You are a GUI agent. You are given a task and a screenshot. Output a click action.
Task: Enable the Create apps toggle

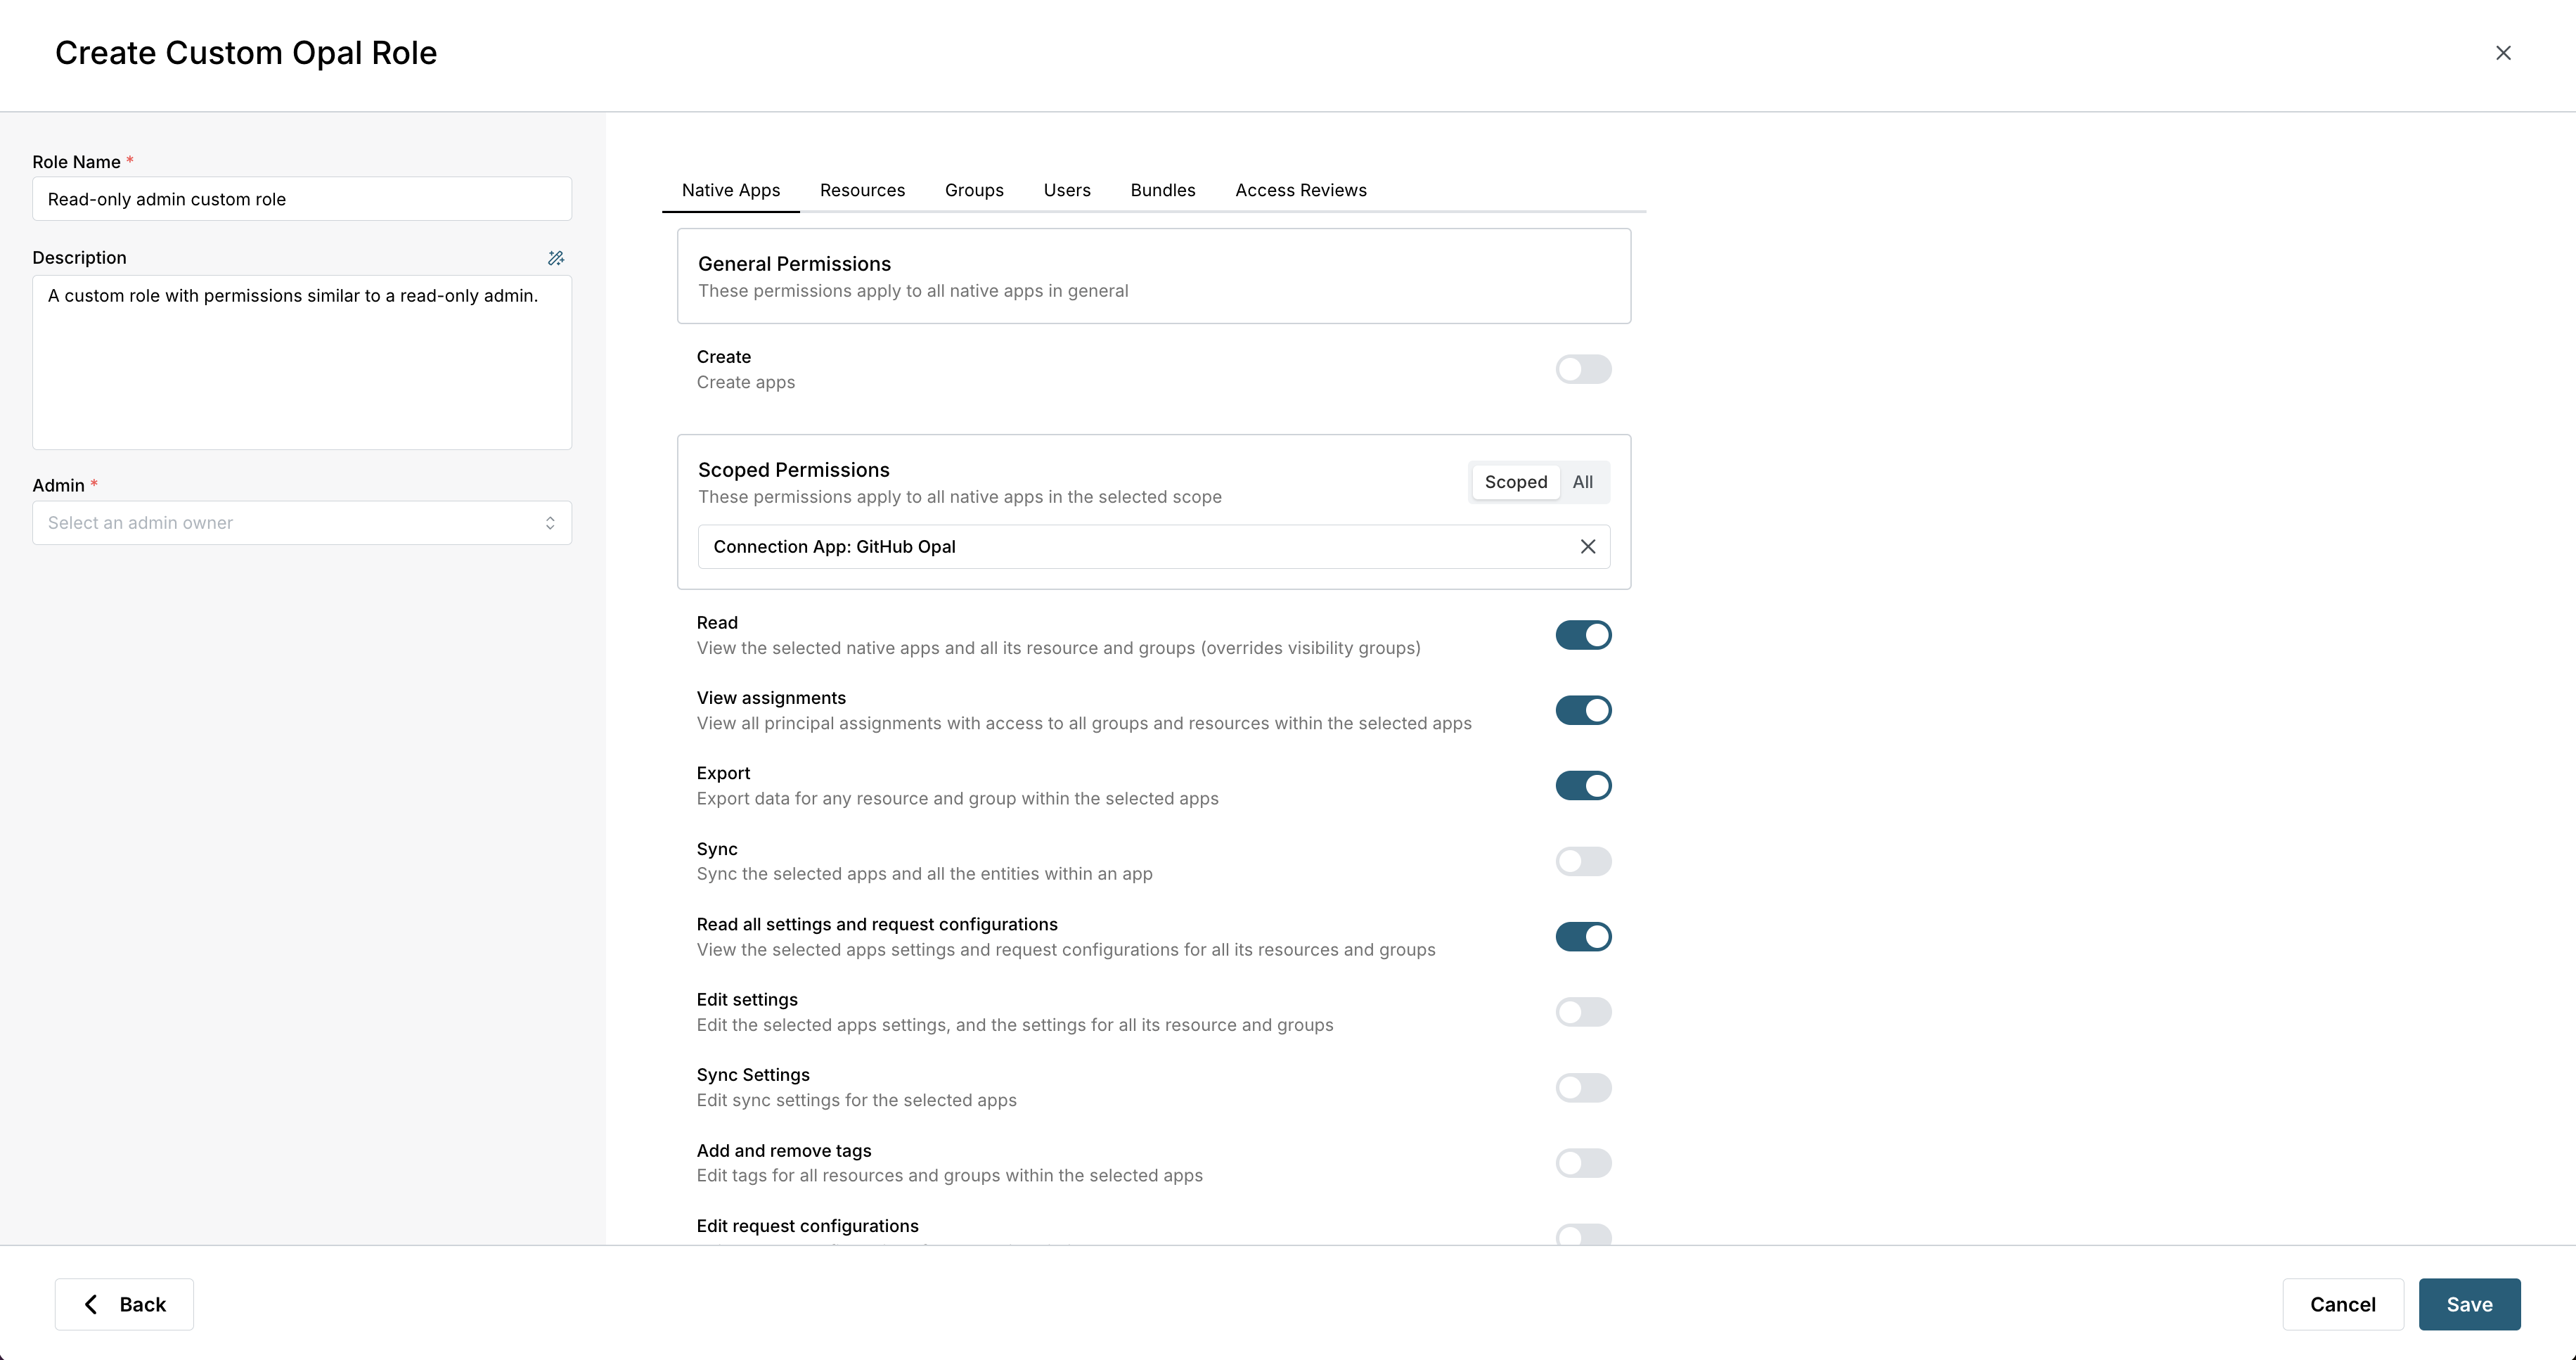[1583, 369]
